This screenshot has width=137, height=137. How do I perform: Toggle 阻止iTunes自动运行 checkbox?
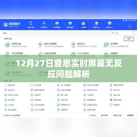(4, 115)
